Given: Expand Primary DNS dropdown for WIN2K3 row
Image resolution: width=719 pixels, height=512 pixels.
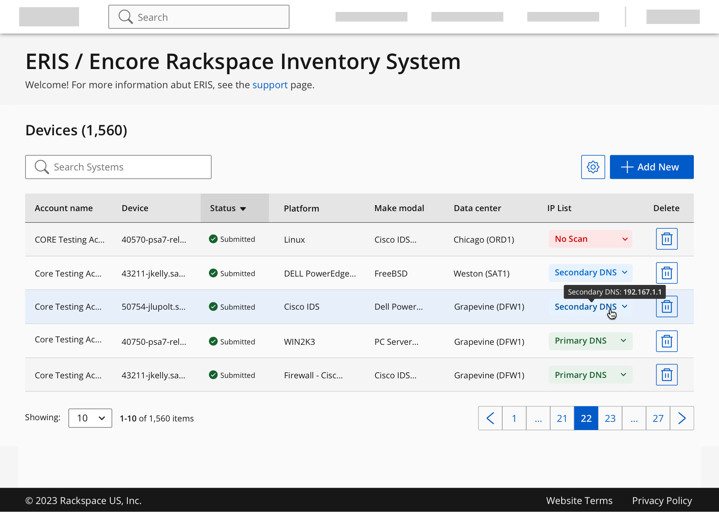Looking at the screenshot, I should (590, 341).
